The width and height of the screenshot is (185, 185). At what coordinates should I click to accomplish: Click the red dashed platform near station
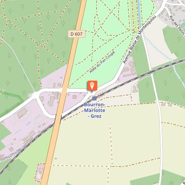100,95
